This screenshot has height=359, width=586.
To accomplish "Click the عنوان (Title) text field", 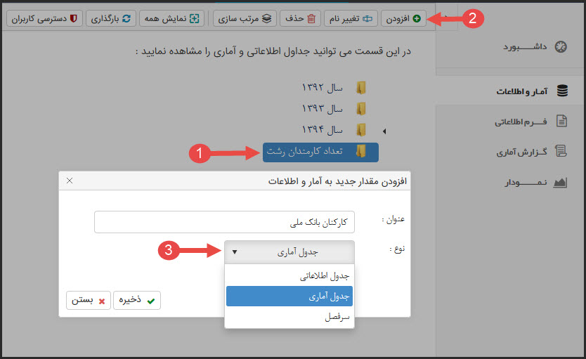I will pos(224,222).
